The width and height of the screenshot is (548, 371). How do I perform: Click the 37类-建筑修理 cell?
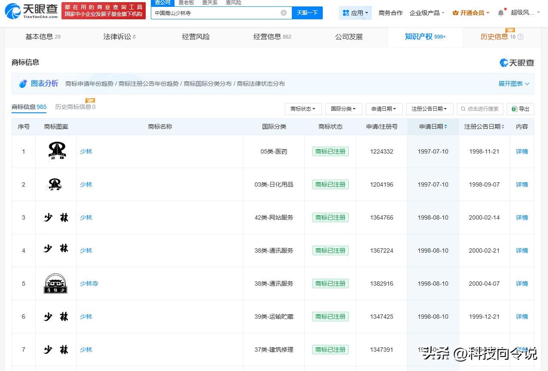(274, 350)
